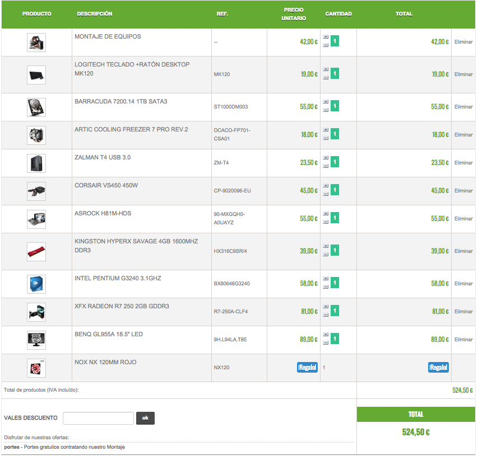This screenshot has height=456, width=478.
Task: Decrease quantity of Corsair VS450 power supply
Action: tap(326, 194)
